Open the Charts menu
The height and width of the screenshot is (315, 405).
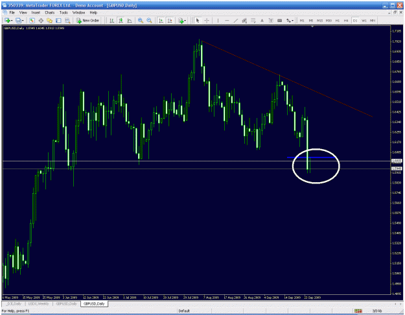(50, 12)
